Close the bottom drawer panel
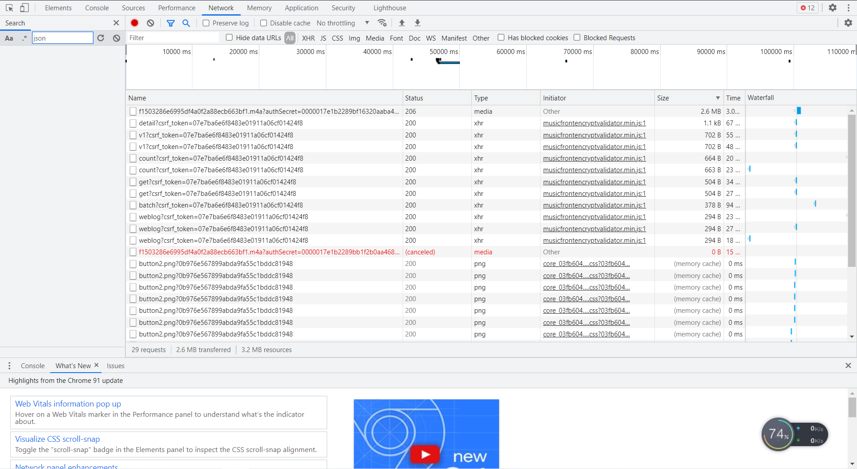 [848, 365]
